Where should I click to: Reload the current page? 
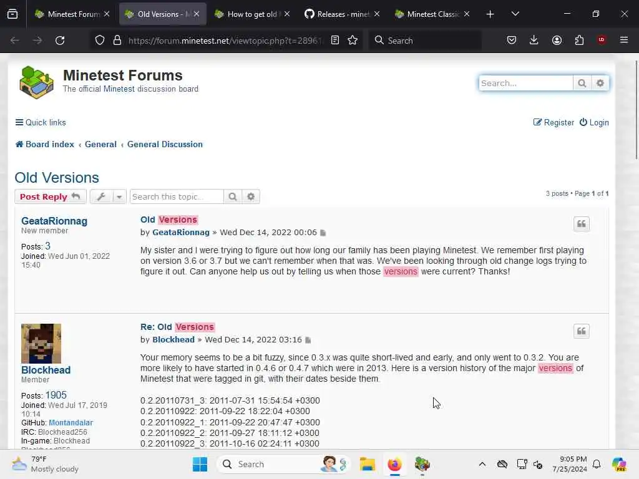[x=60, y=41]
